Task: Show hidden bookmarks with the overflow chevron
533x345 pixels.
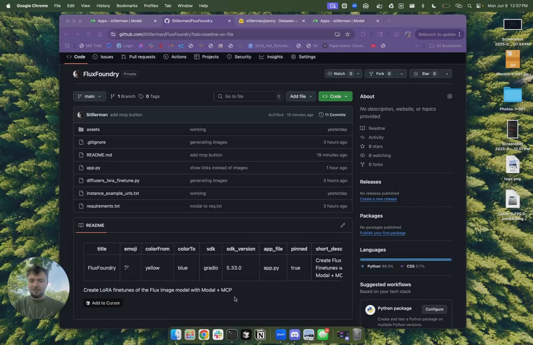Action: (416, 46)
